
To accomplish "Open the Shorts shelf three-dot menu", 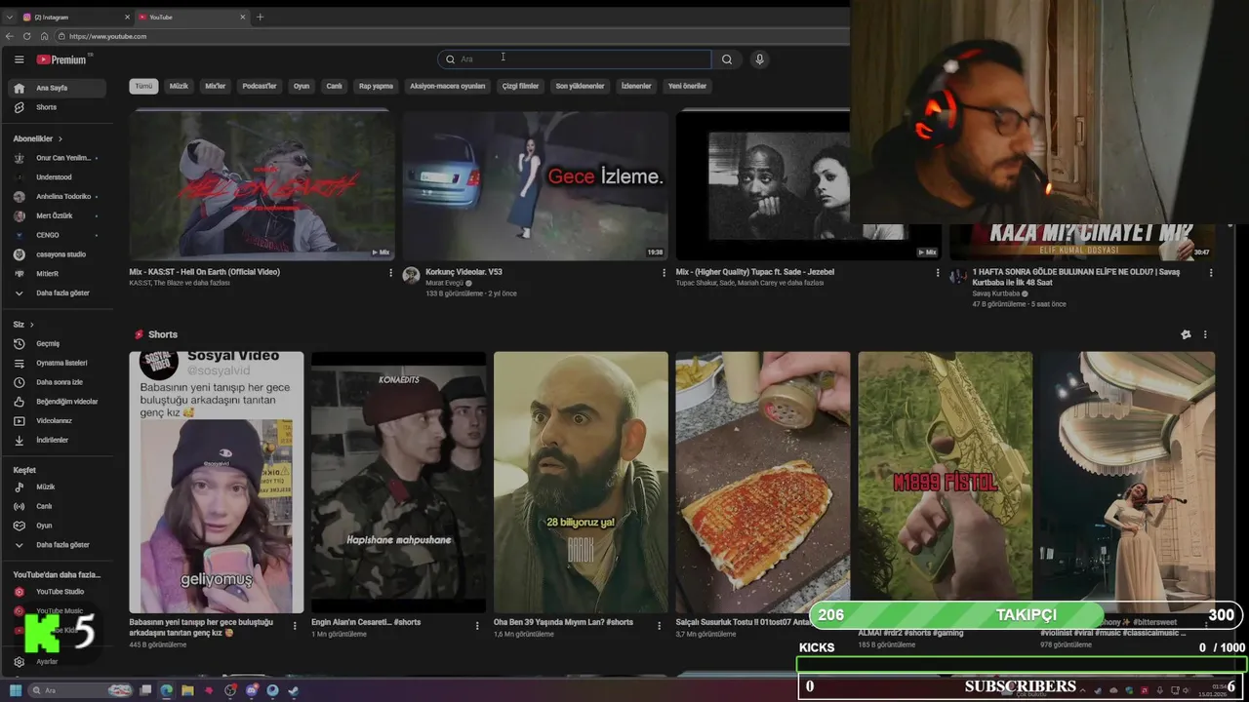I will click(1205, 334).
